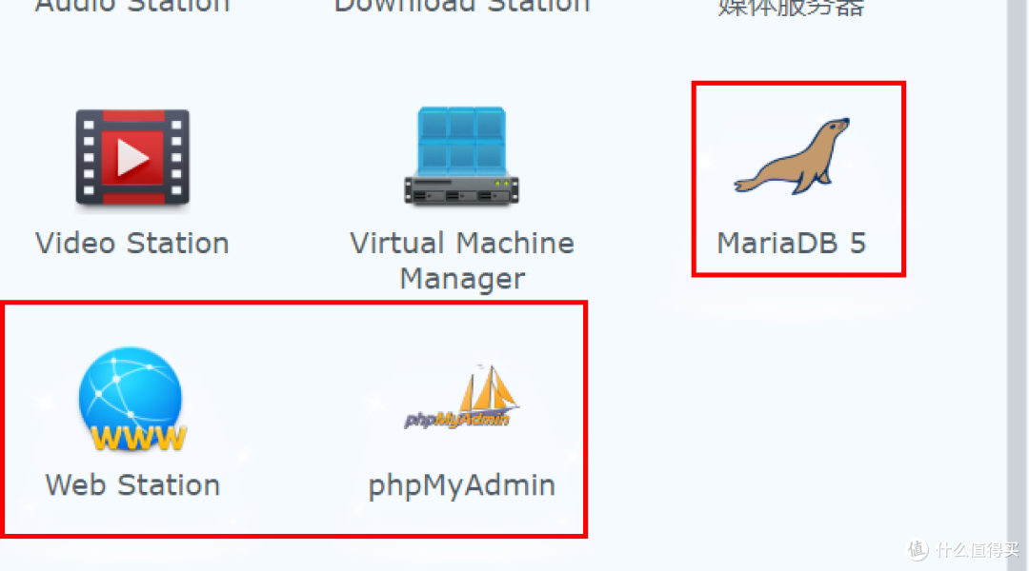The width and height of the screenshot is (1029, 571).
Task: Click the Web Station text label
Action: pyautogui.click(x=131, y=485)
